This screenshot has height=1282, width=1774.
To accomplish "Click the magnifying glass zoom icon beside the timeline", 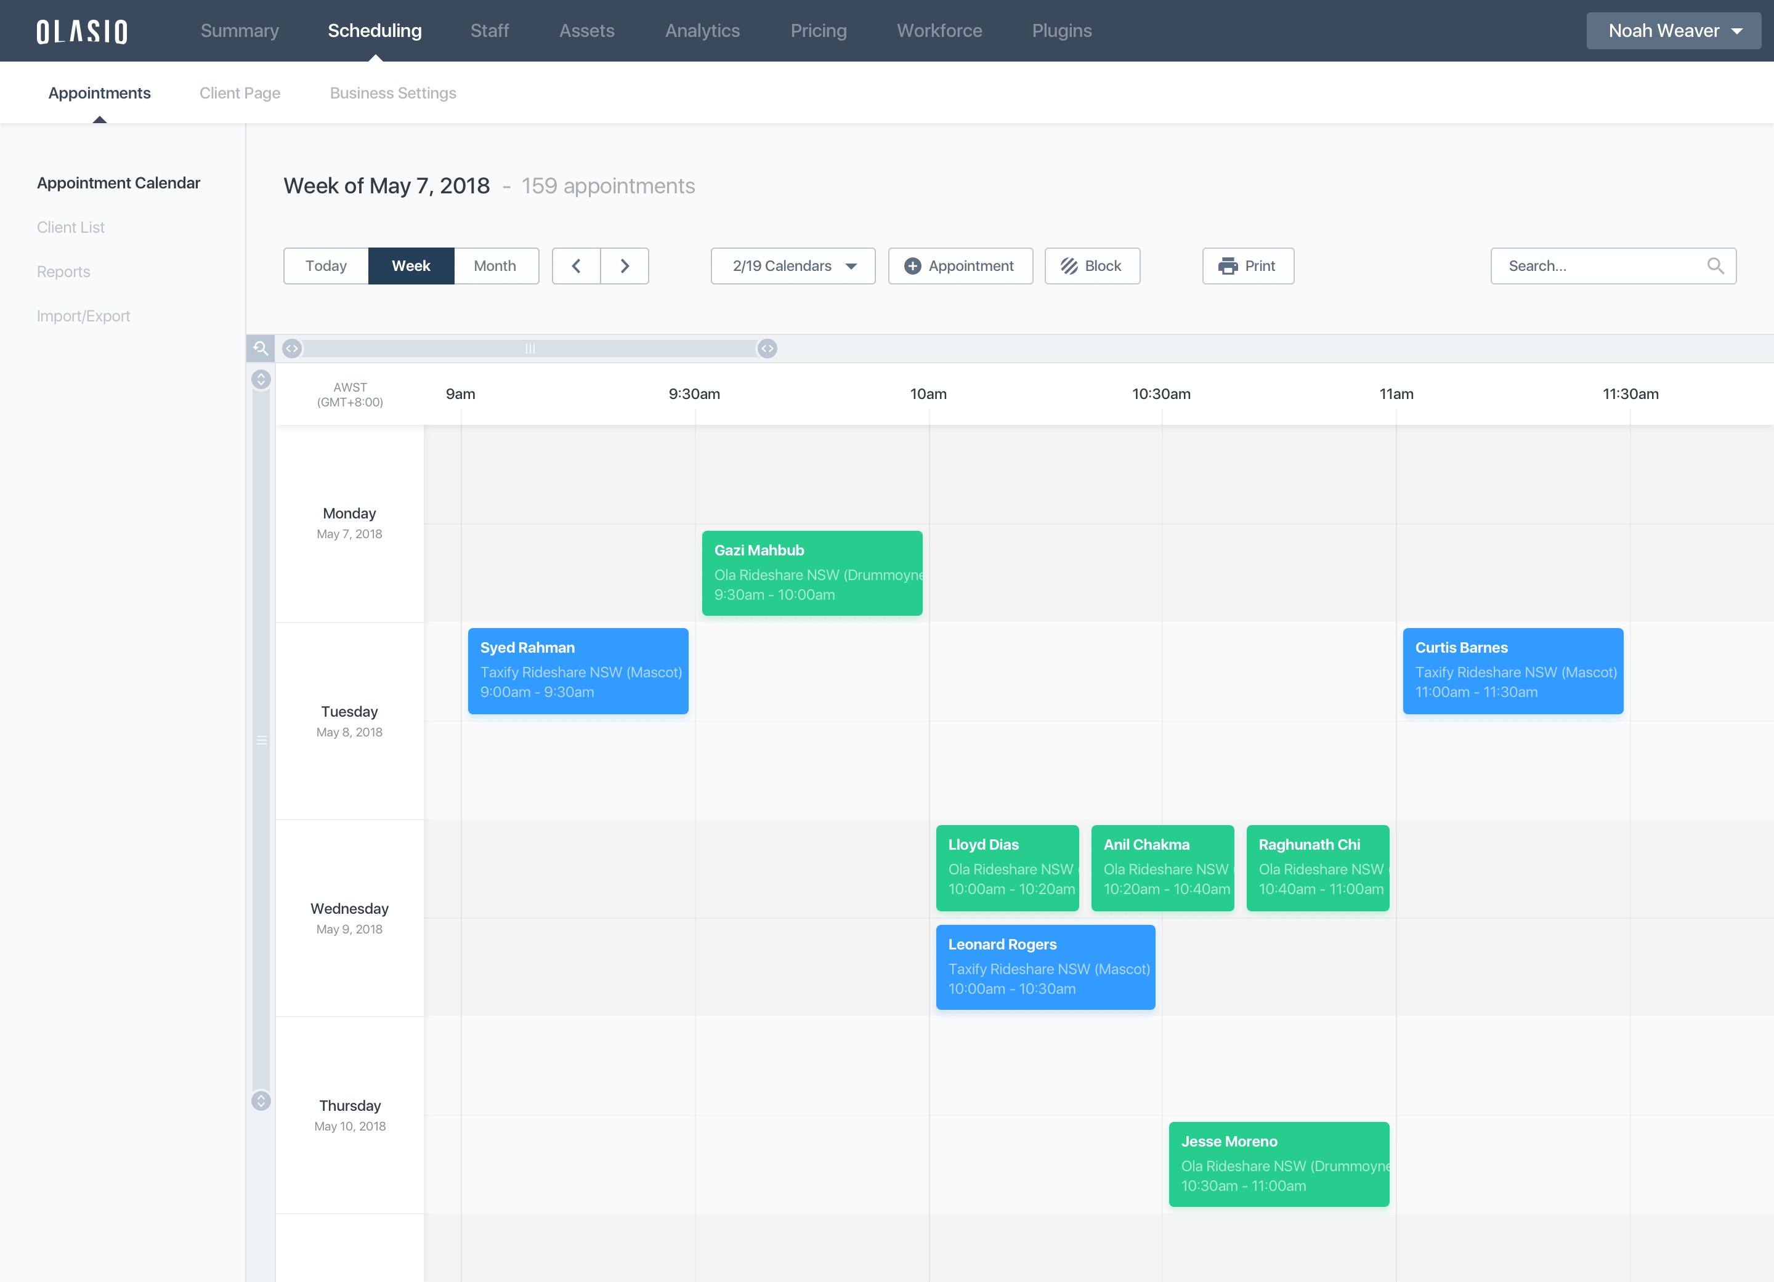I will click(260, 349).
